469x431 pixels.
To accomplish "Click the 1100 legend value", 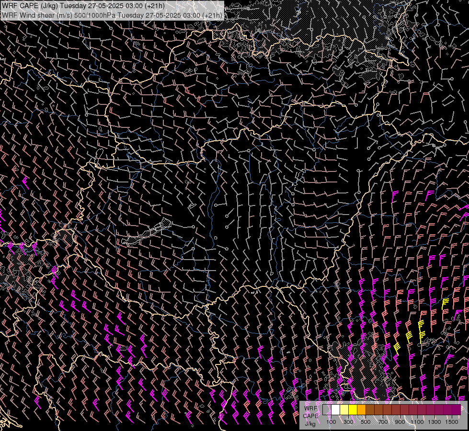I will click(x=417, y=422).
